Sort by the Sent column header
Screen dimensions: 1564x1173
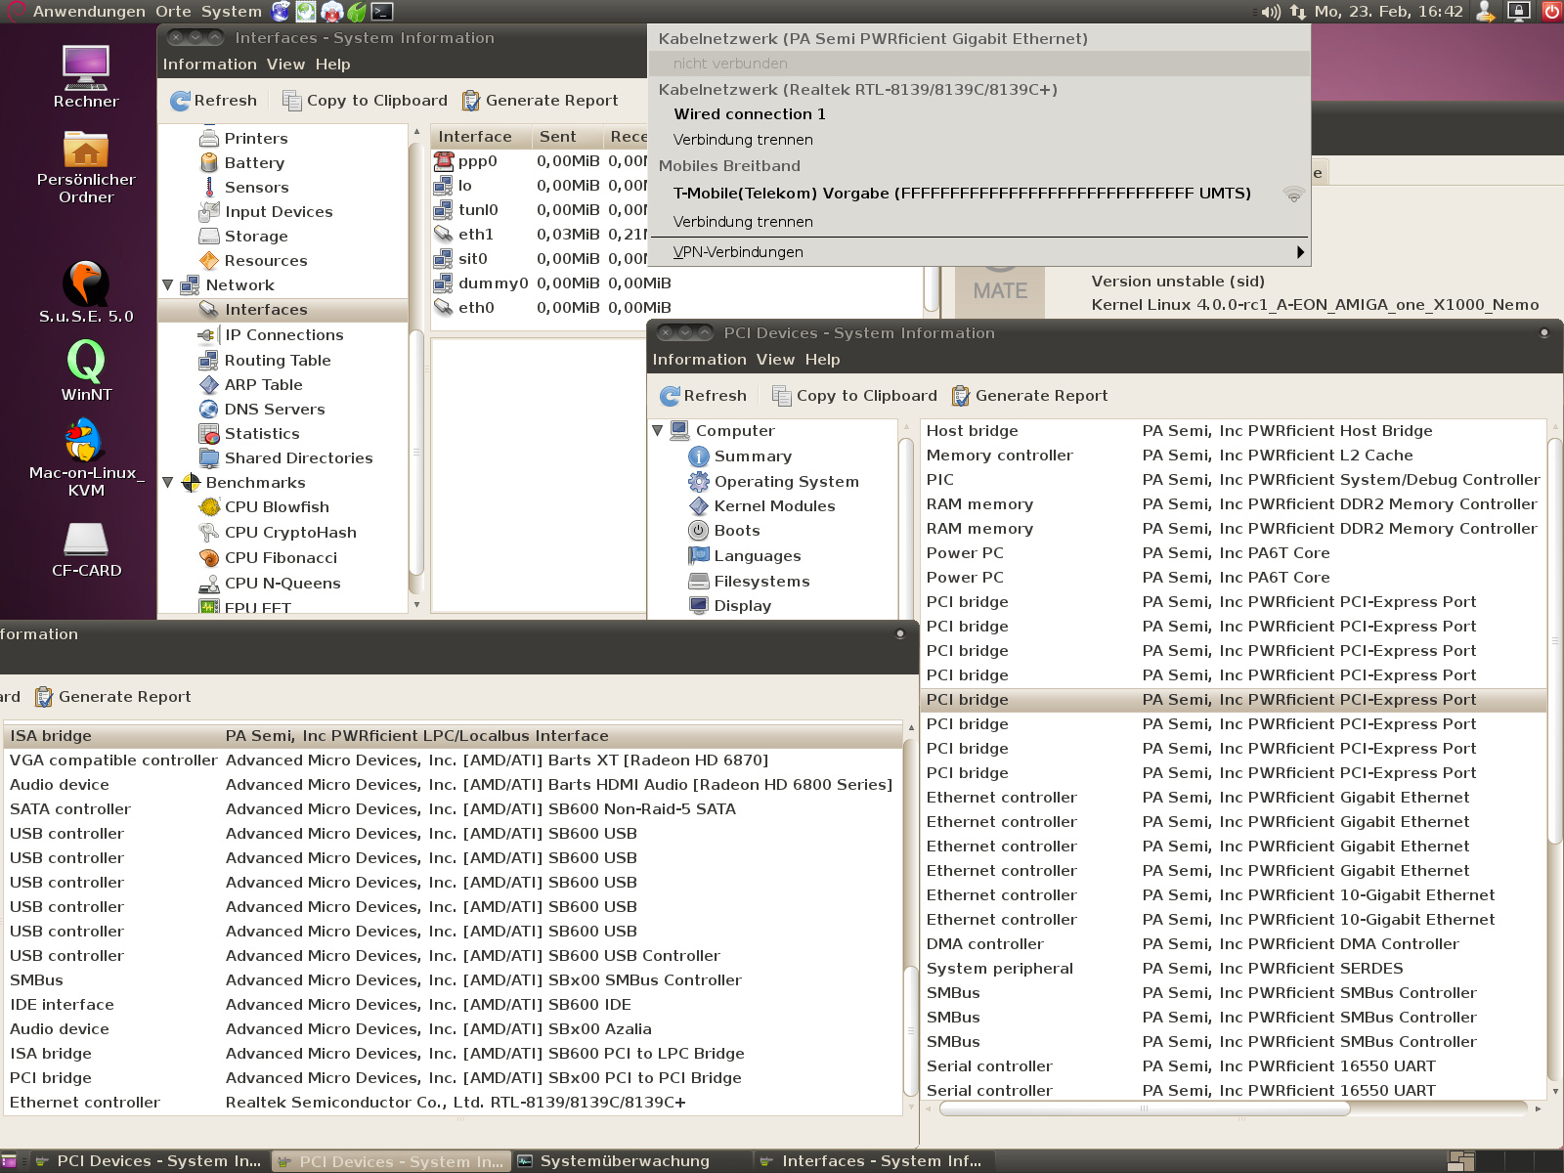coord(558,137)
